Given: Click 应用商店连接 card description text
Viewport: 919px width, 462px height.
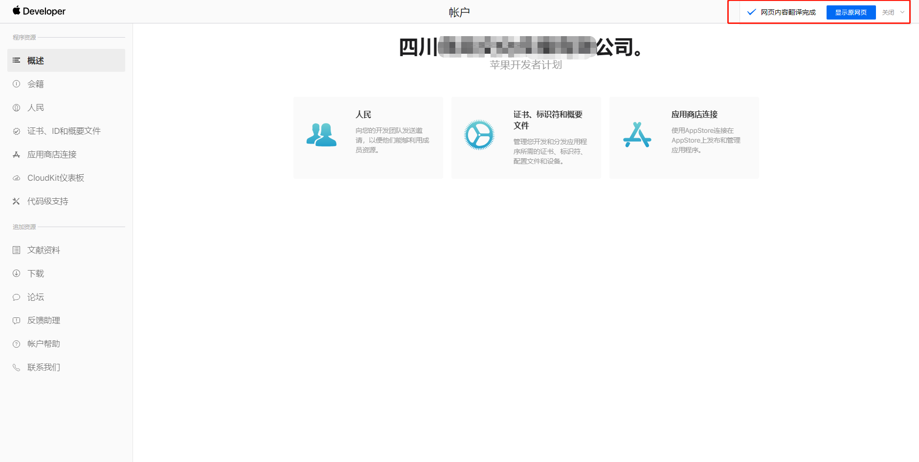Looking at the screenshot, I should pos(706,140).
